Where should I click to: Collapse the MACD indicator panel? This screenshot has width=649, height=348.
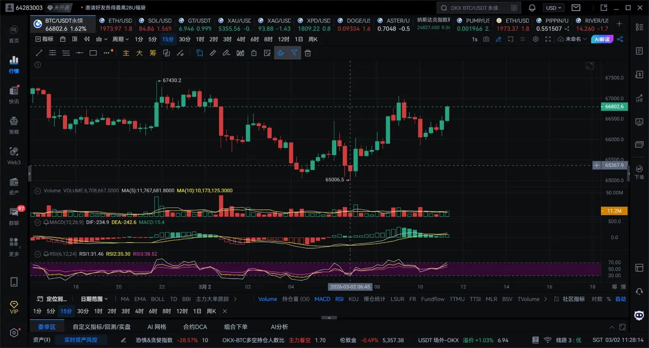point(37,222)
